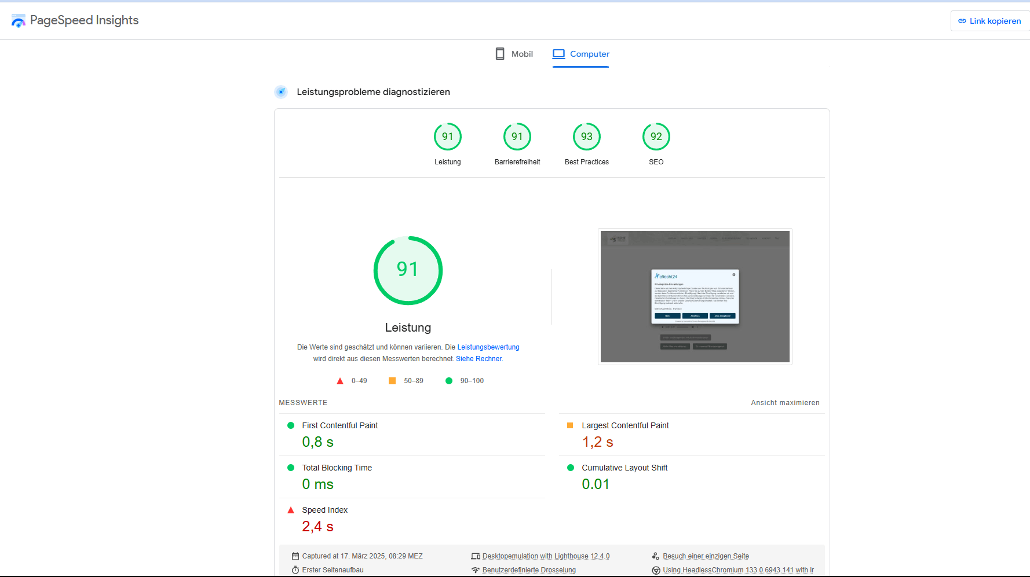Select the SEO score gauge 92
The height and width of the screenshot is (577, 1030).
[x=656, y=137]
